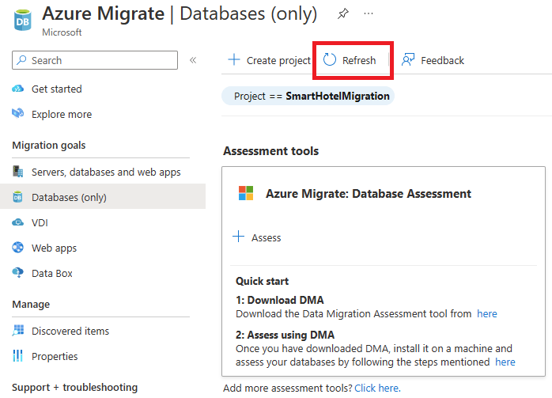Collapse the sidebar with double chevron
This screenshot has height=398, width=552.
pos(193,60)
